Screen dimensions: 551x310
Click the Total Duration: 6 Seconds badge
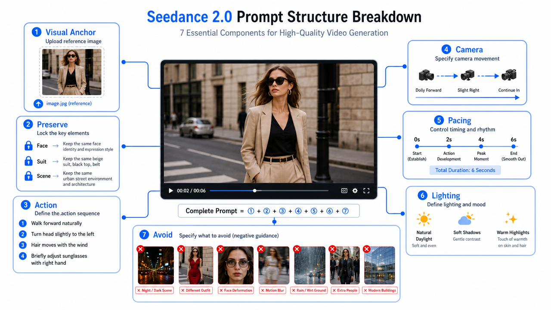[x=465, y=170]
